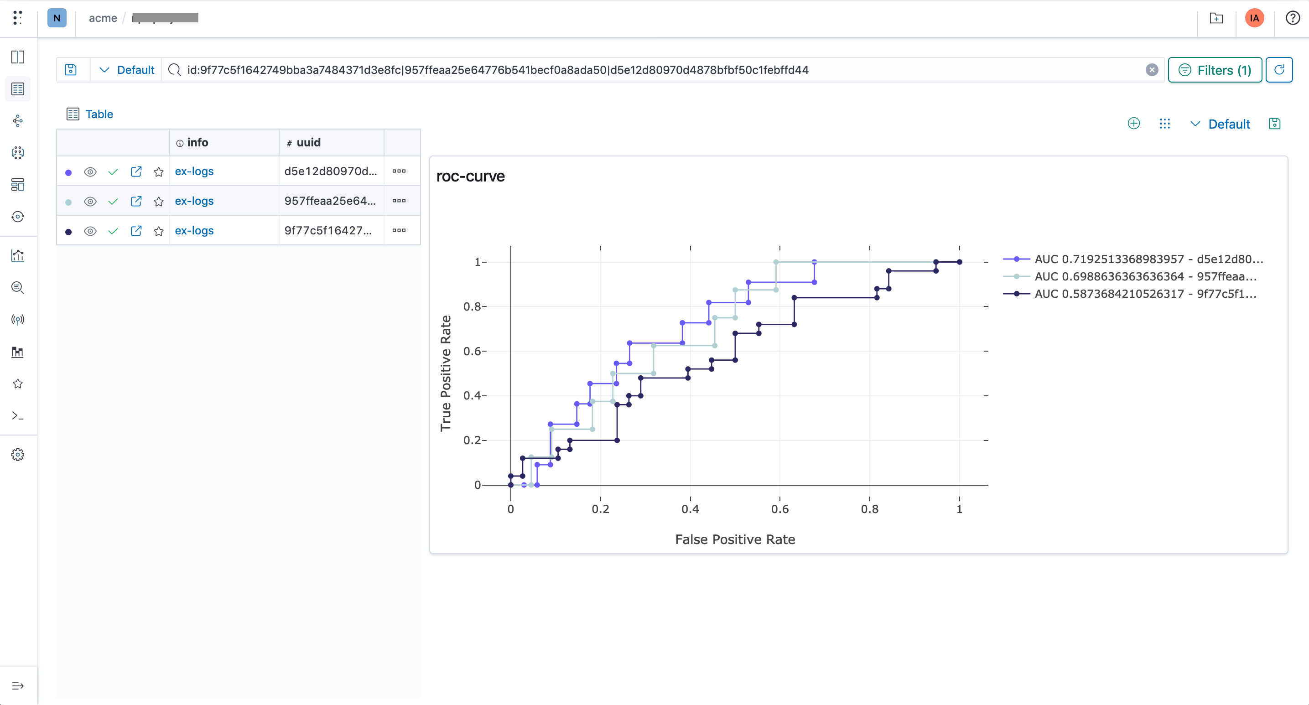The image size is (1309, 705).
Task: Open the dashboard layout sidebar icon
Action: (x=18, y=185)
